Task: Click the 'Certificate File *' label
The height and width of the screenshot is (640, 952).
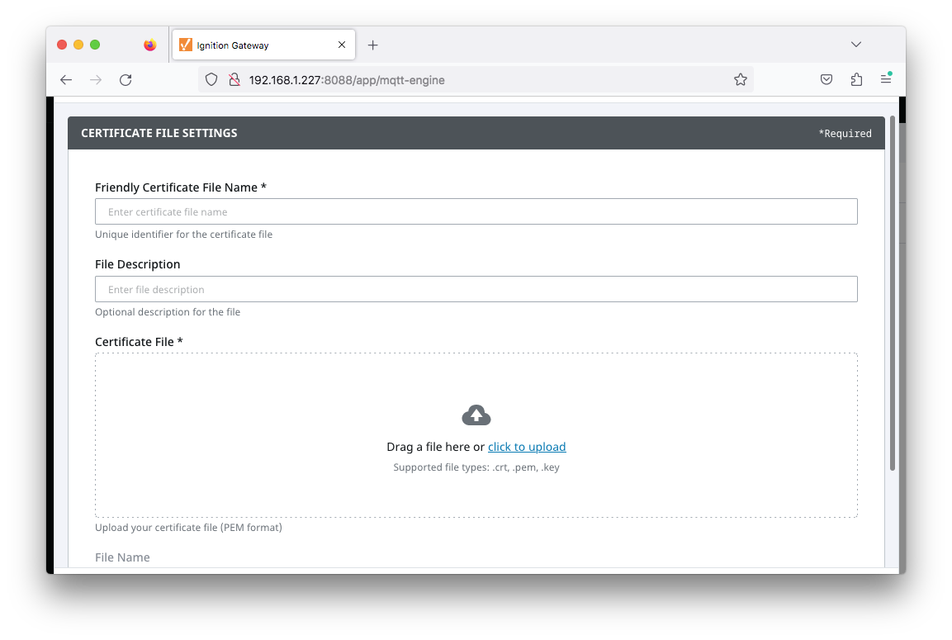Action: [139, 342]
